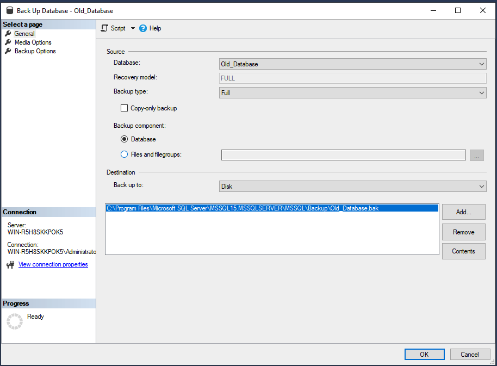Open the Script dropdown arrow menu
The width and height of the screenshot is (497, 366).
tap(133, 28)
